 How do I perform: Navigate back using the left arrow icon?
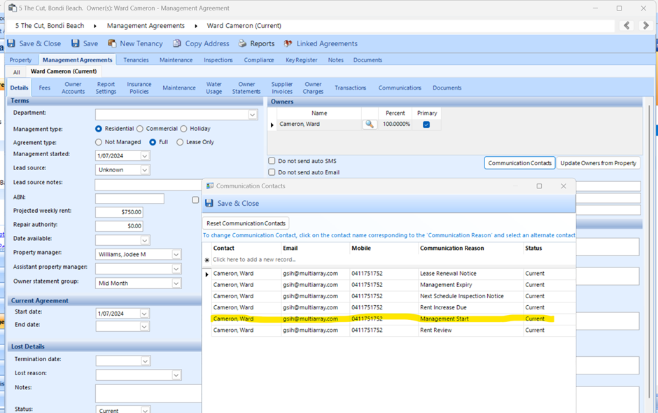[626, 26]
